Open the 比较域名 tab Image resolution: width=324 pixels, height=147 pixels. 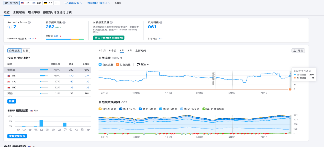tap(19, 12)
